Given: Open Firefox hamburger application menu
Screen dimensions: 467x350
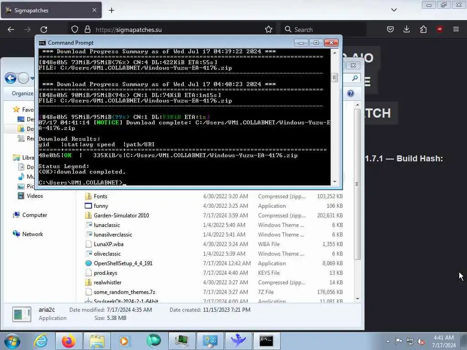Looking at the screenshot, I should 456,29.
